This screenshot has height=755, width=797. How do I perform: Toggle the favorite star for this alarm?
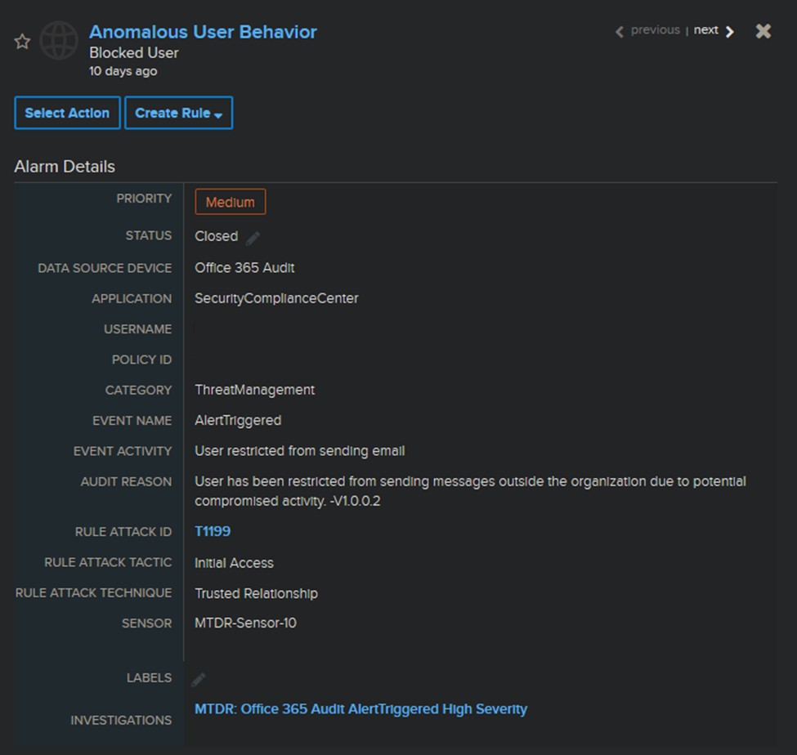click(22, 39)
